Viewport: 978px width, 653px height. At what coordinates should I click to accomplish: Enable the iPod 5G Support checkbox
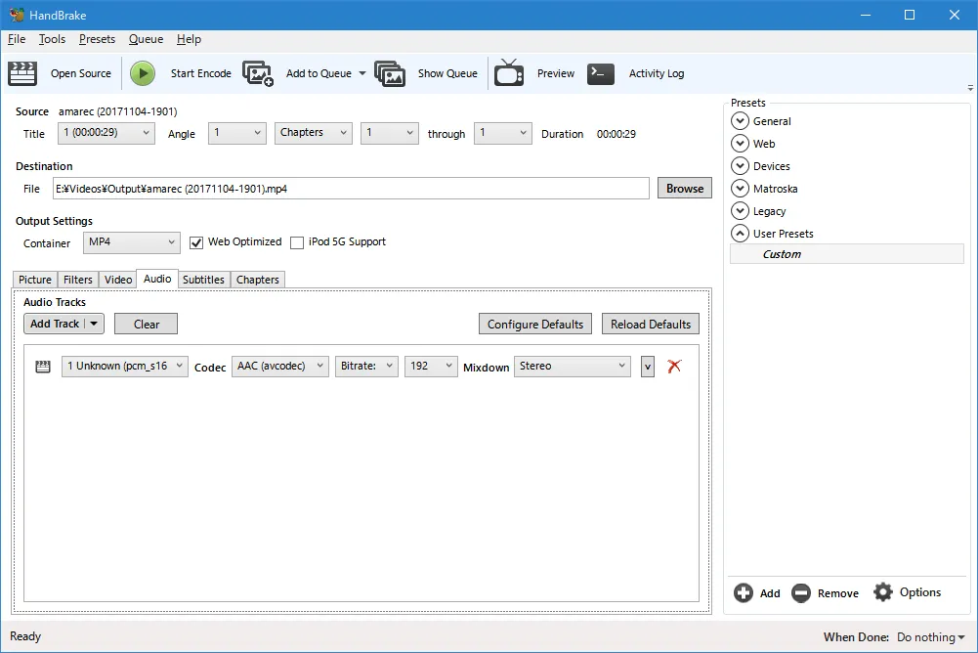coord(297,242)
